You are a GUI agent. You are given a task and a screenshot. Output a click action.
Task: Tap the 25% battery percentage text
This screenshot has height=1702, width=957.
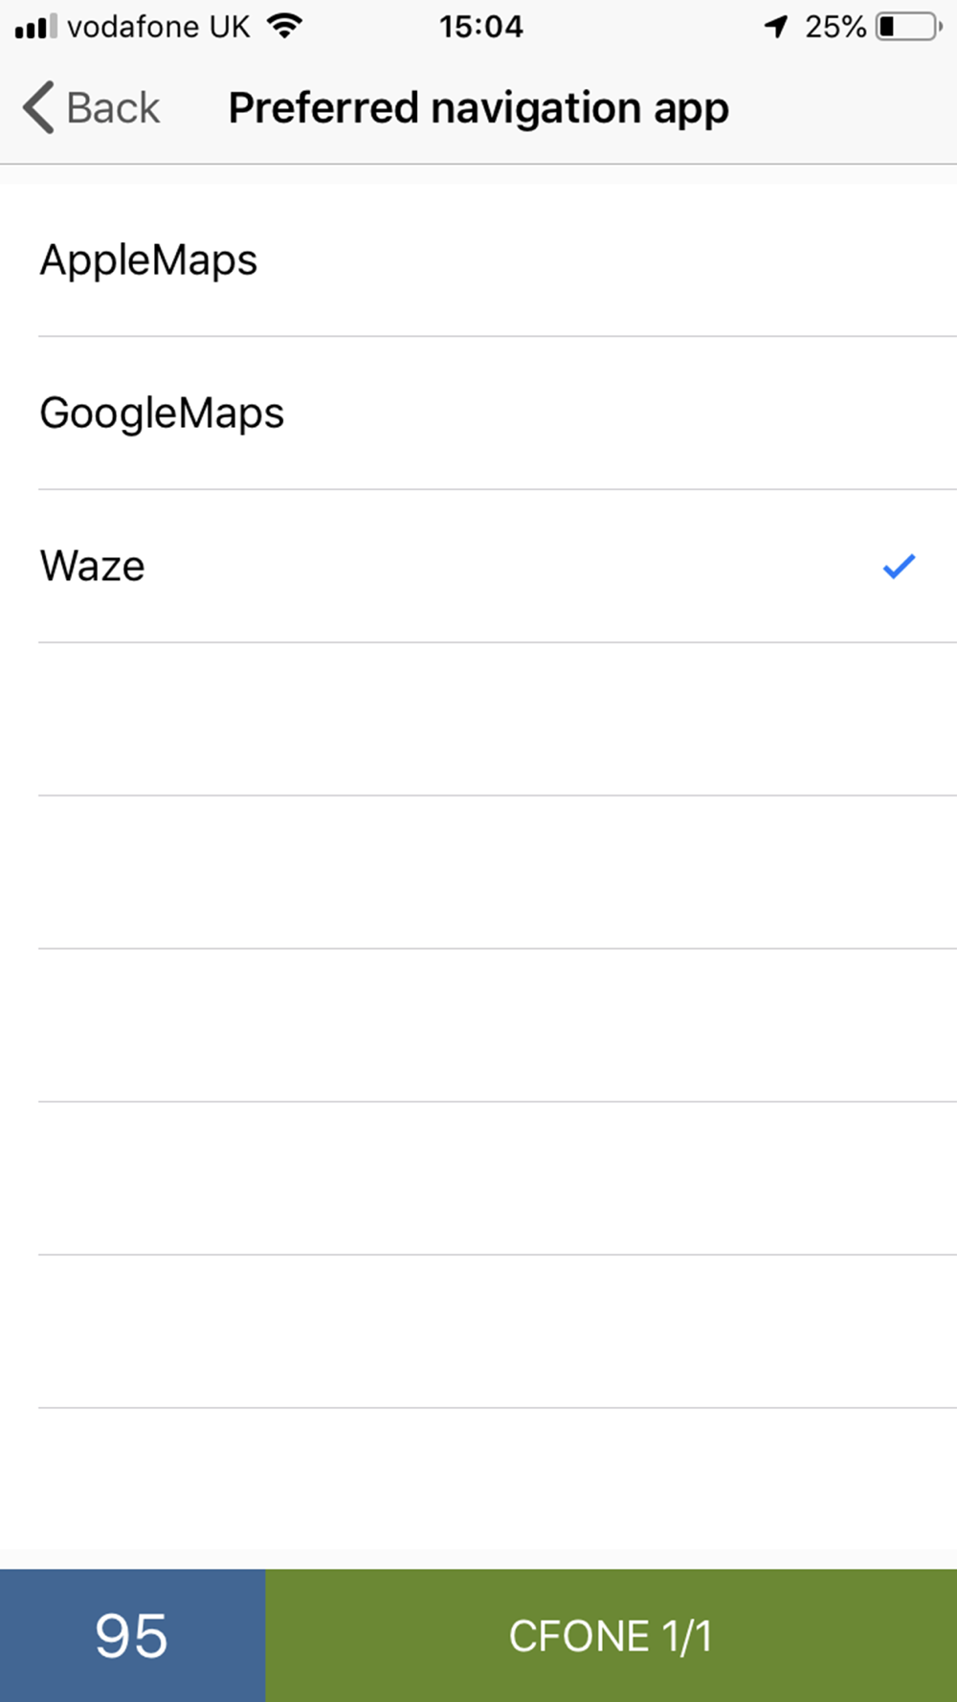[x=835, y=27]
